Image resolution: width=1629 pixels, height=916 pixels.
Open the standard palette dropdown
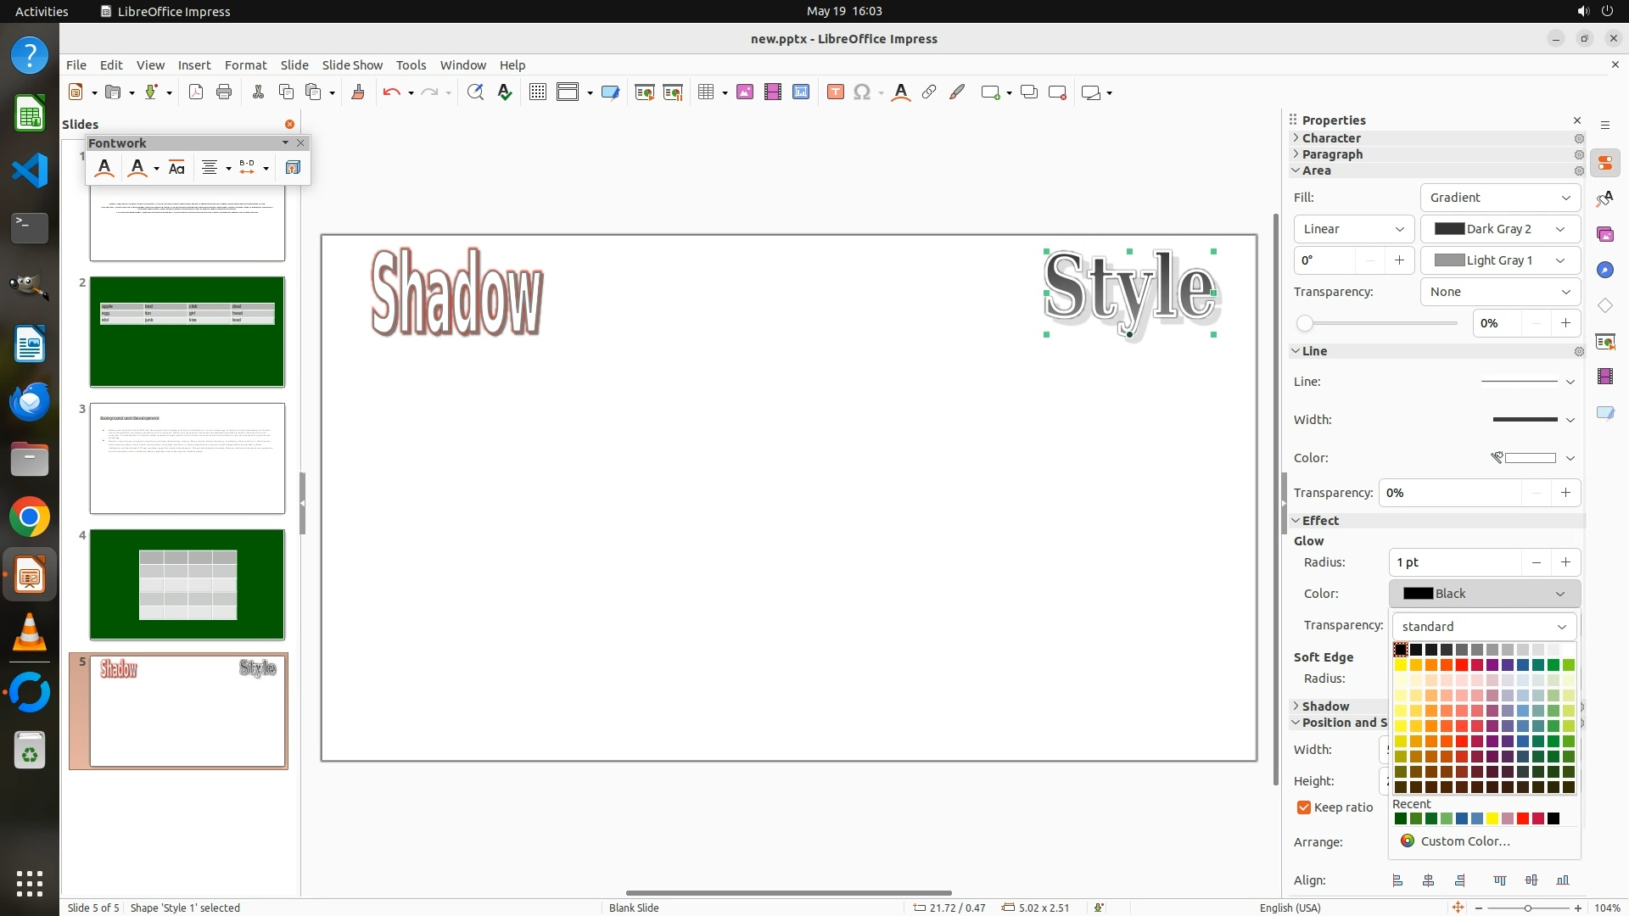(1484, 627)
